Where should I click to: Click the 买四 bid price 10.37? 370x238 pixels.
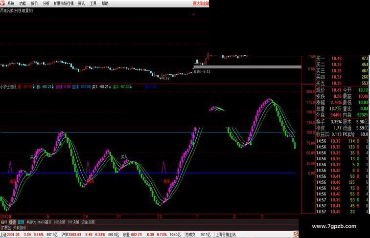[x=336, y=77]
